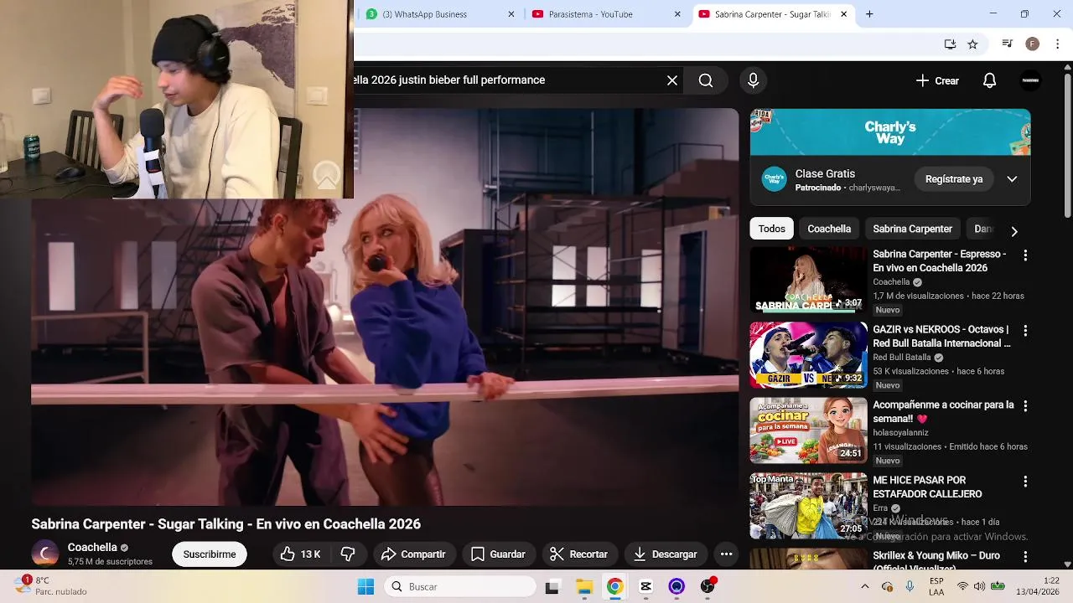The height and width of the screenshot is (603, 1073).
Task: Bookmark this page with star icon
Action: tap(972, 44)
